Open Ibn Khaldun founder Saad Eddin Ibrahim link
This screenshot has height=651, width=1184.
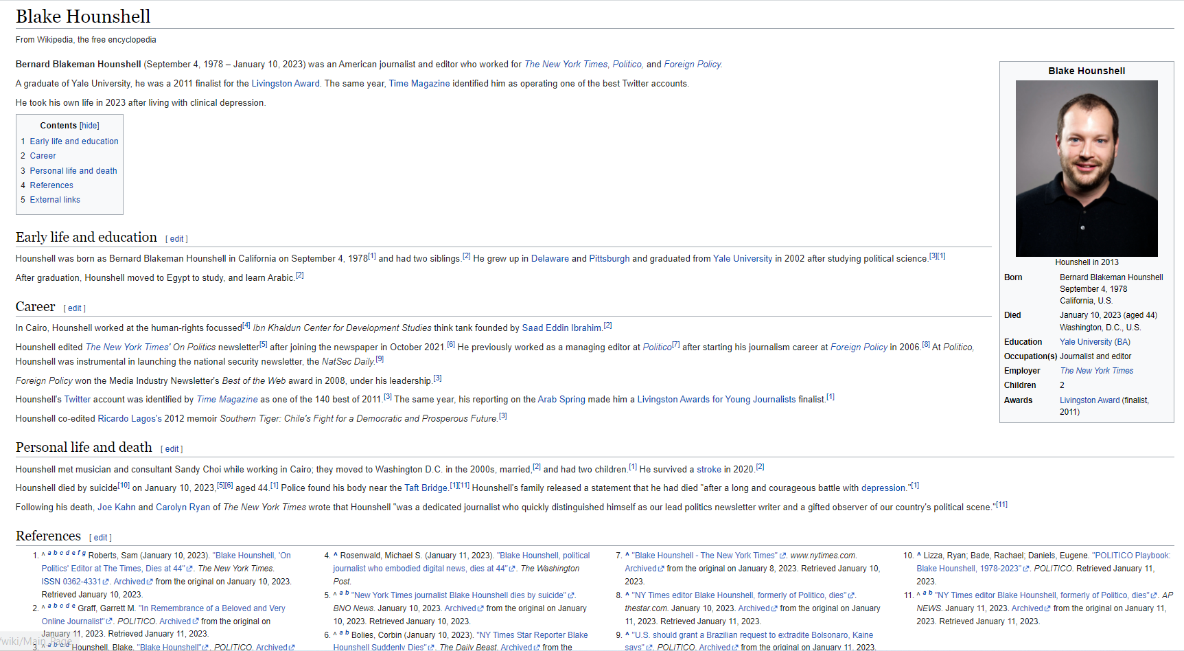point(561,328)
